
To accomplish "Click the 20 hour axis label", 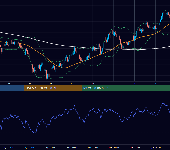I will point(72,84).
